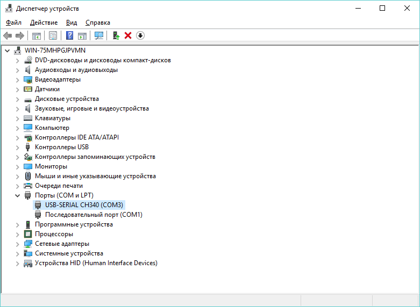Open the Справка menu
The image size is (420, 307).
(98, 23)
